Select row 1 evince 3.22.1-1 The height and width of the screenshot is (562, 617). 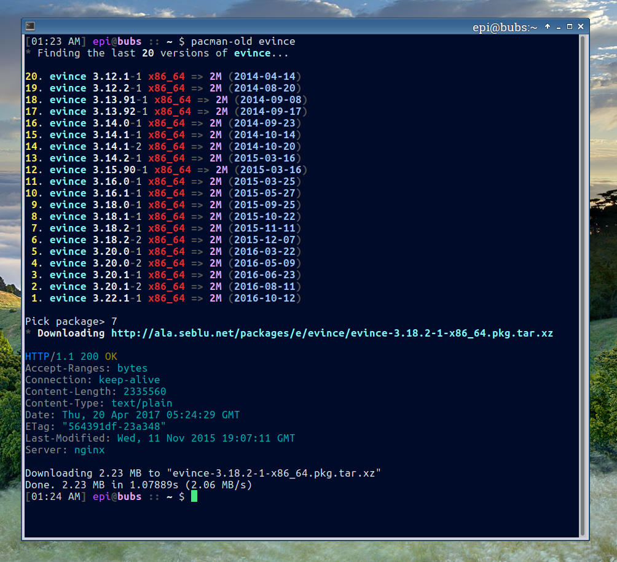tap(166, 298)
